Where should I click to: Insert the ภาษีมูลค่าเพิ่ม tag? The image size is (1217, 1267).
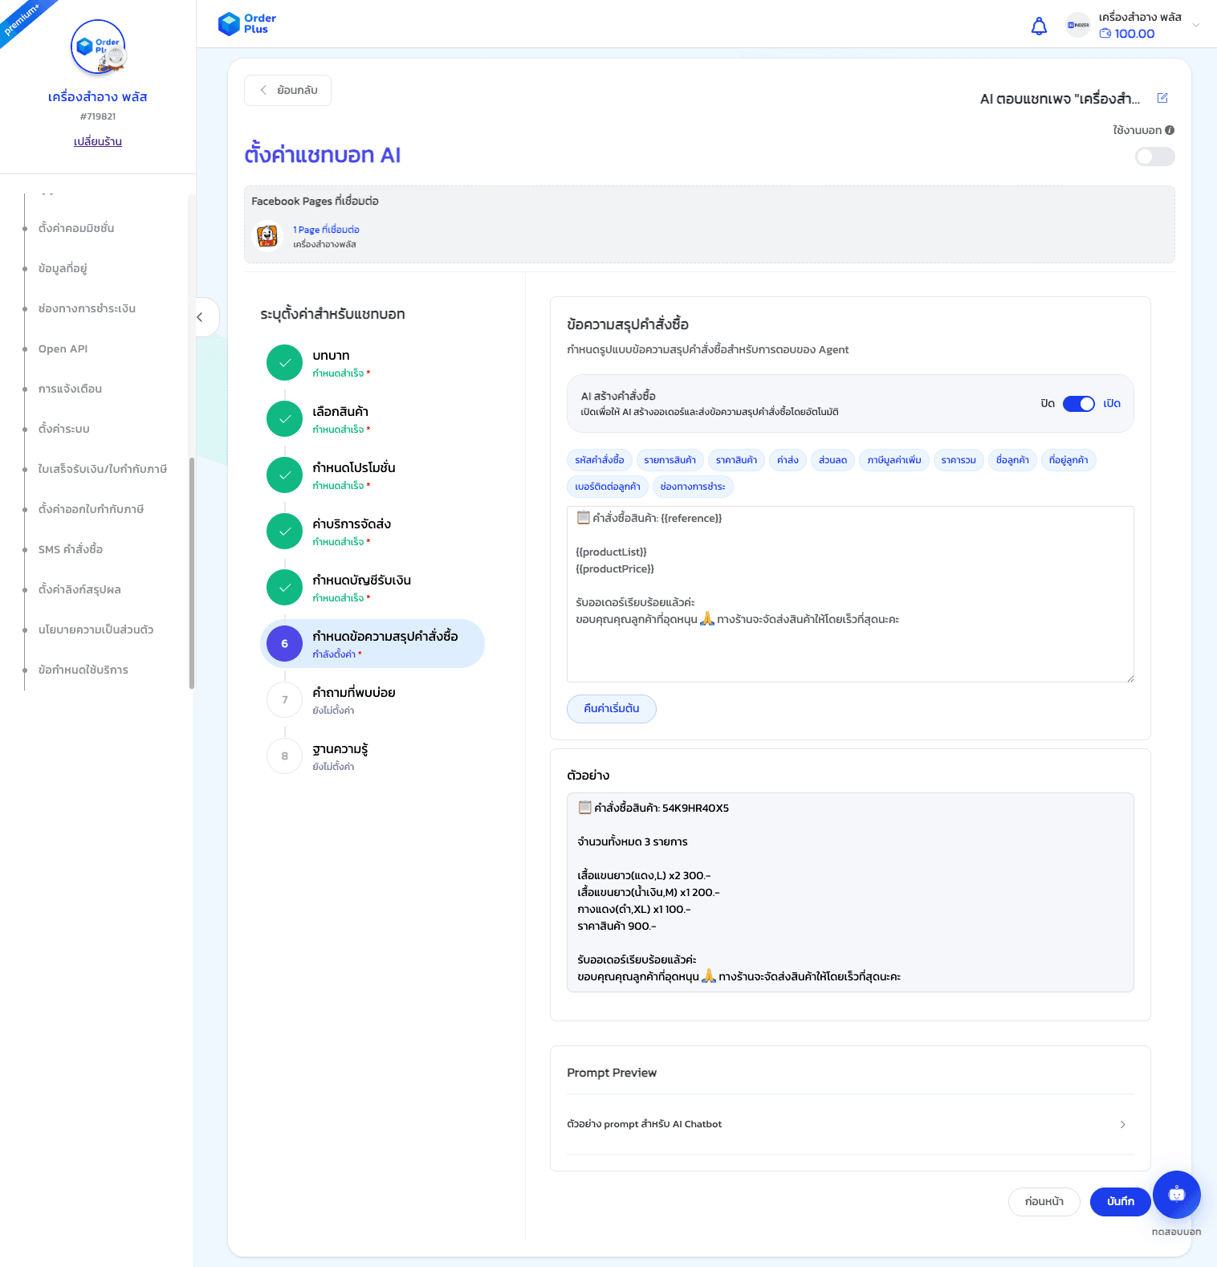tap(894, 460)
